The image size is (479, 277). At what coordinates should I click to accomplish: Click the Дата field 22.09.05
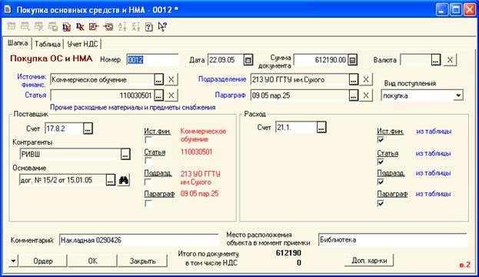point(226,60)
